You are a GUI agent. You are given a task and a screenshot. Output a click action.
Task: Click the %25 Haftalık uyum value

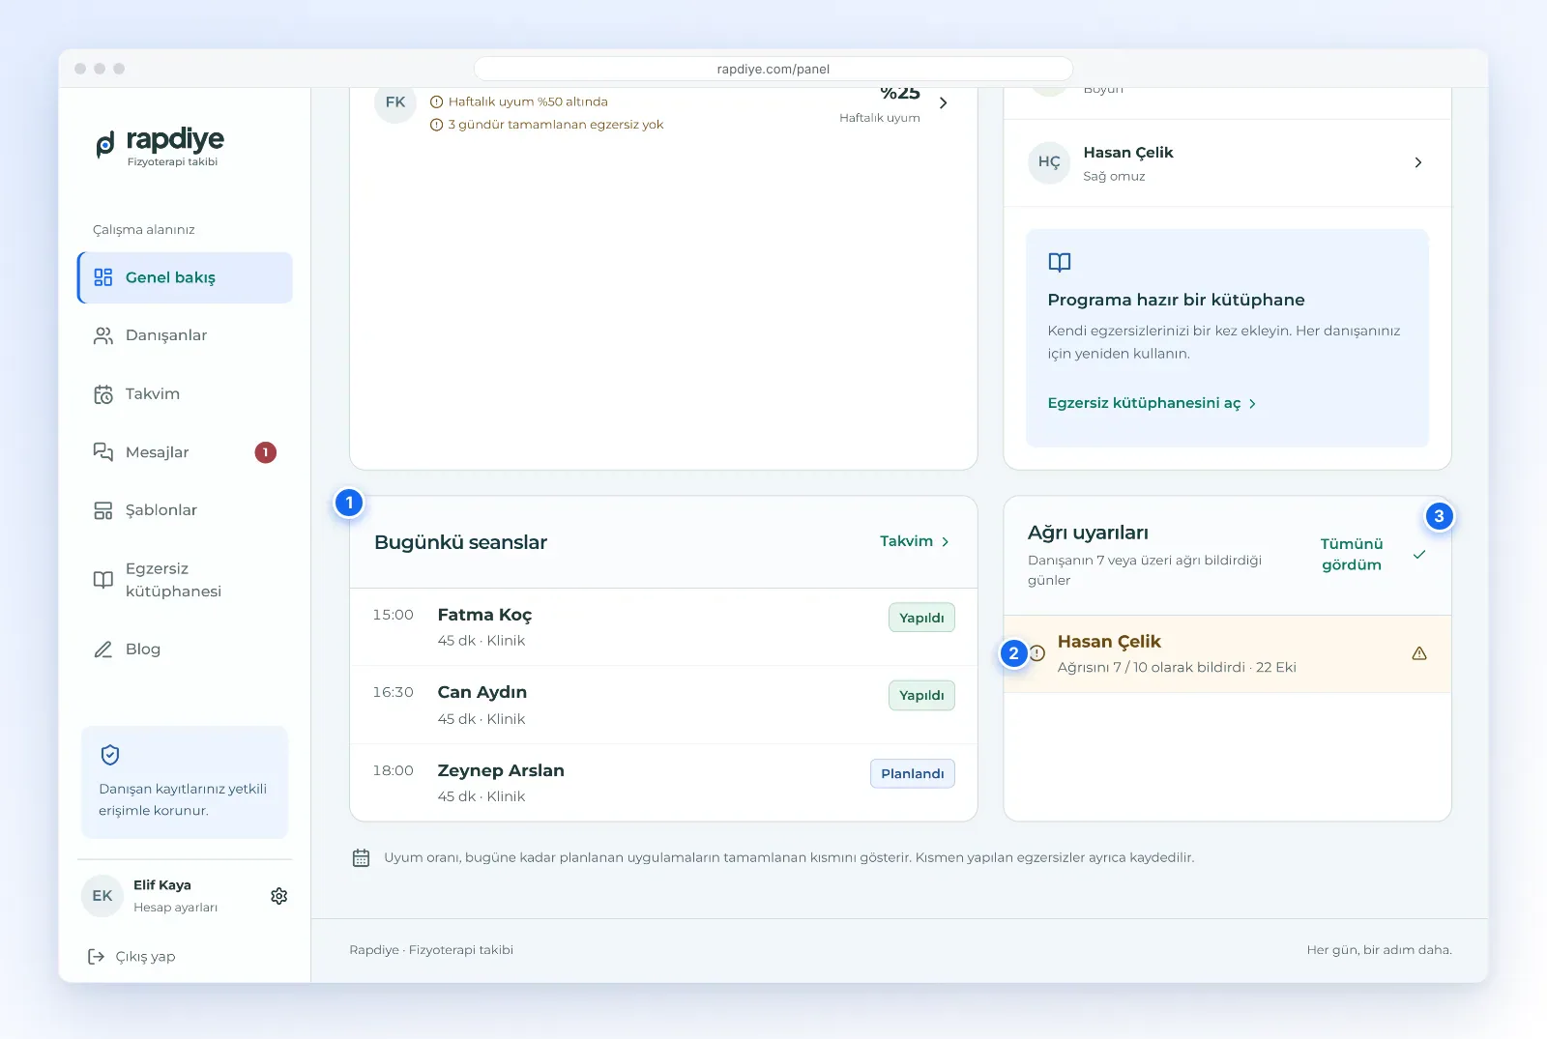click(900, 94)
